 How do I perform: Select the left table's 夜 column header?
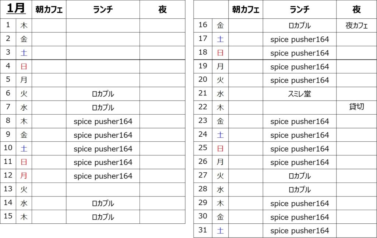coord(162,10)
